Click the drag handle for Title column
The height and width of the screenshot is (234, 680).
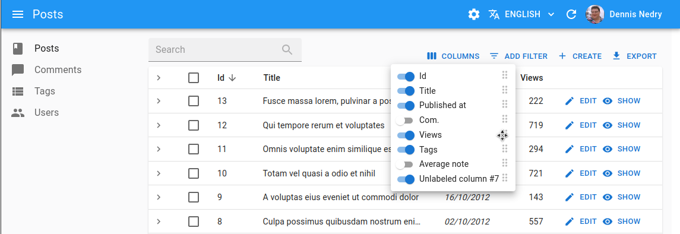(504, 90)
